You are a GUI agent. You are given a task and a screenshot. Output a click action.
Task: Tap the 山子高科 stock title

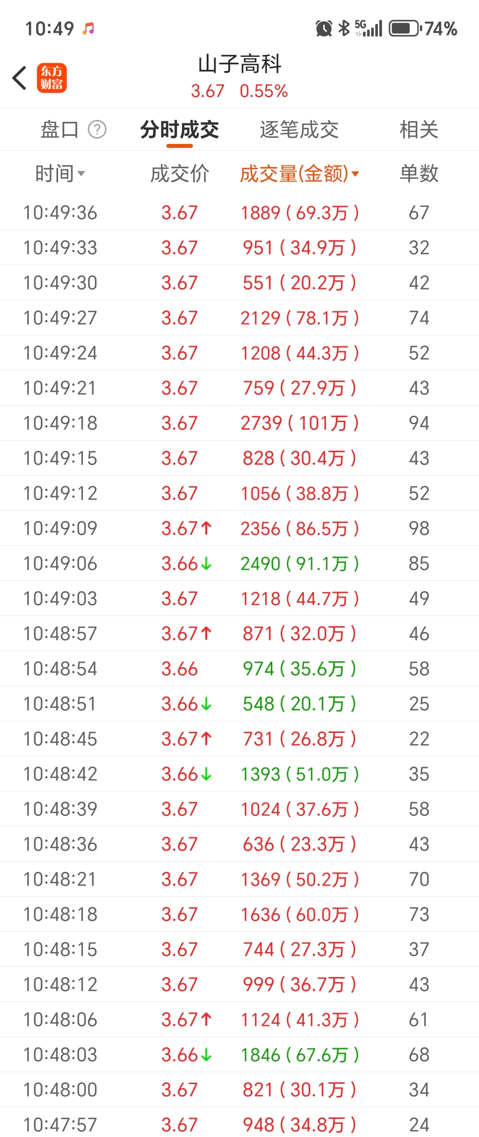[x=239, y=64]
